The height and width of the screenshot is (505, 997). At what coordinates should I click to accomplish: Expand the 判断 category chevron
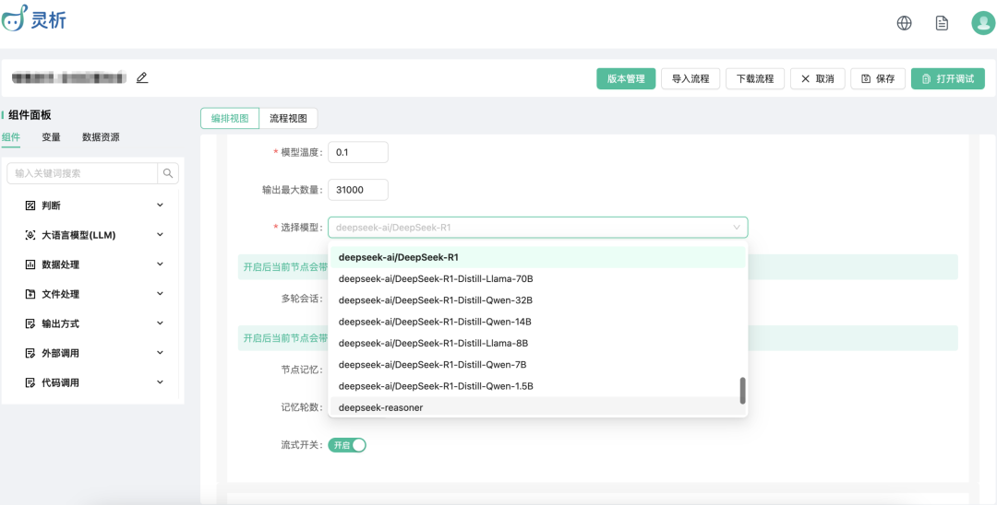[161, 205]
